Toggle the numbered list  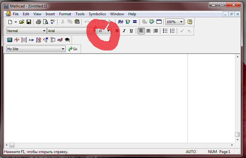[x=172, y=31]
